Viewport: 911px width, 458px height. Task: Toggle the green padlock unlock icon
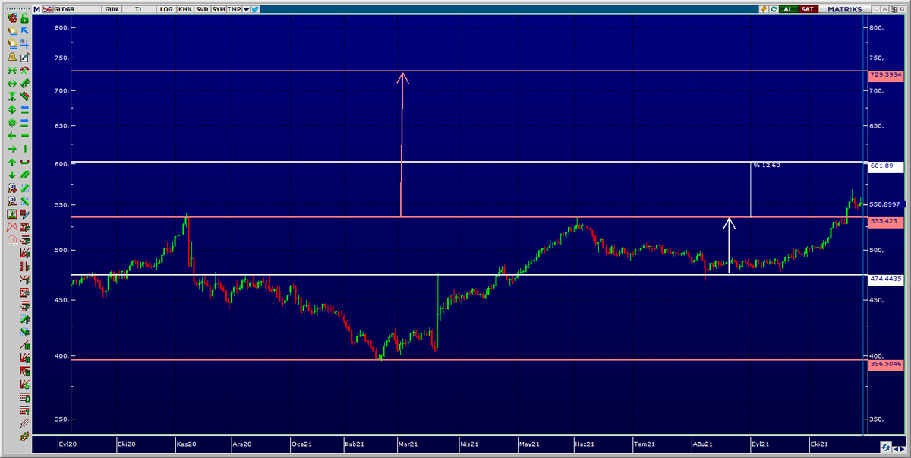(25, 17)
